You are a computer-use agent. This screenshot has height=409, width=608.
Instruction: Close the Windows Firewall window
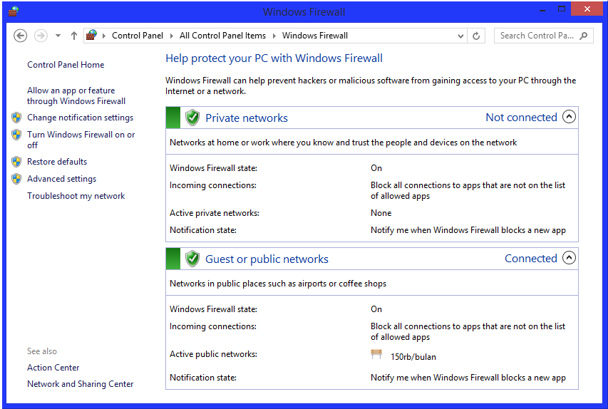pos(587,9)
